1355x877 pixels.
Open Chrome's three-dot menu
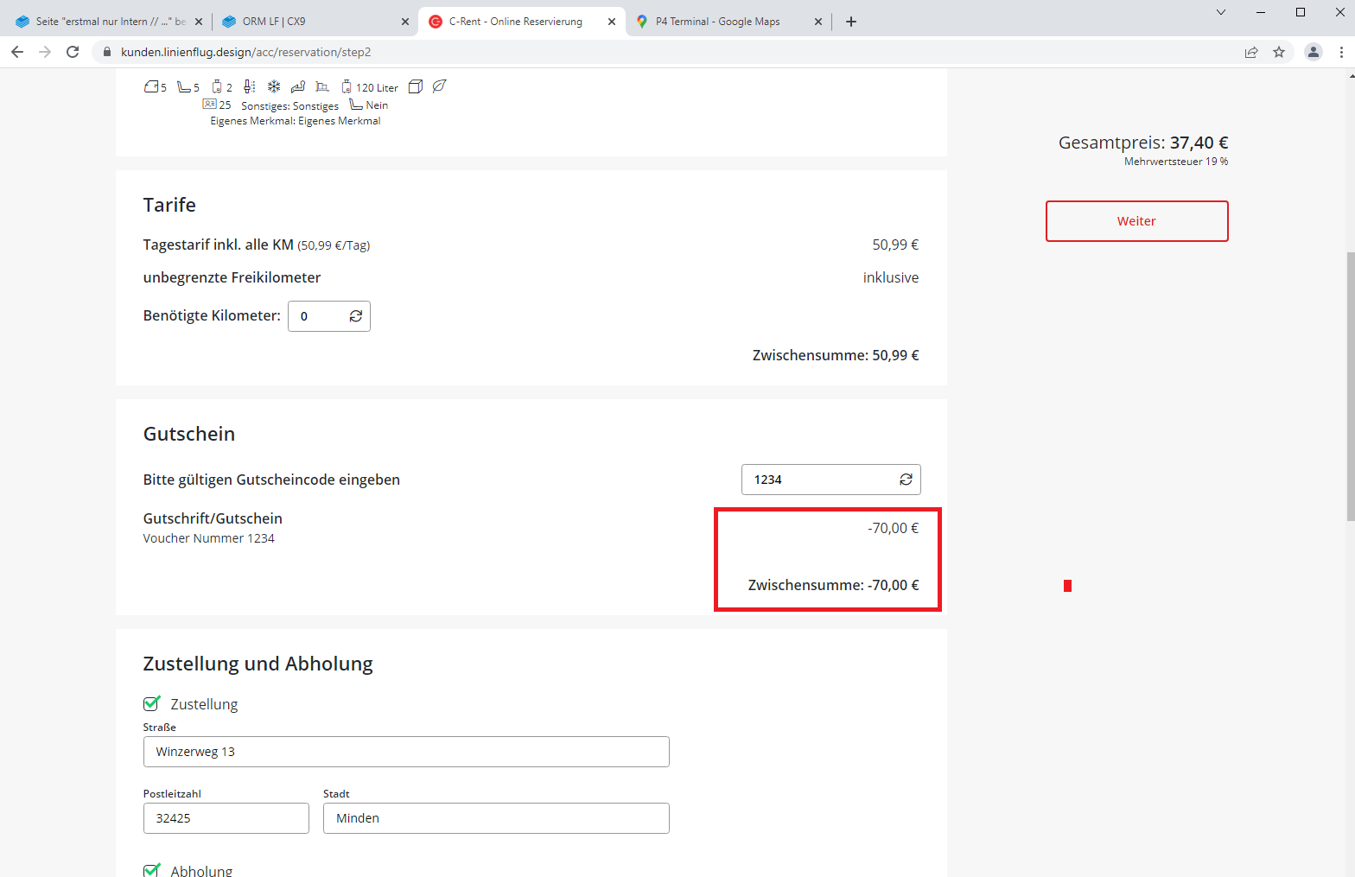(x=1341, y=52)
